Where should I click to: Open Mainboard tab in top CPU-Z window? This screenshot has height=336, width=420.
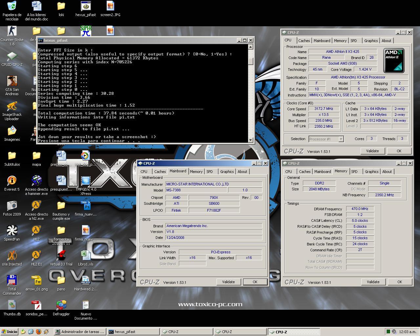[x=322, y=41]
